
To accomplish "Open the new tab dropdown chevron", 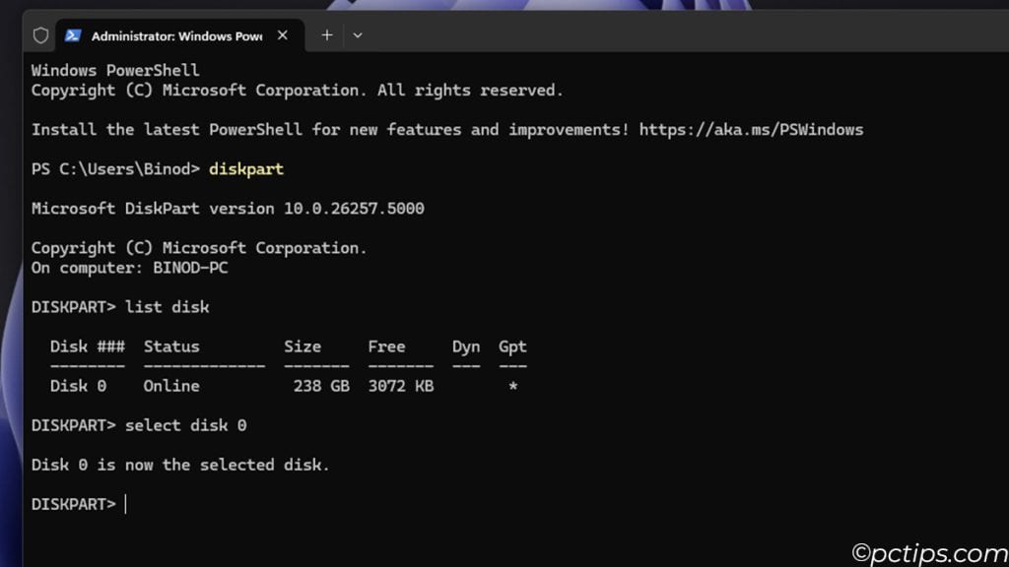I will pyautogui.click(x=358, y=34).
